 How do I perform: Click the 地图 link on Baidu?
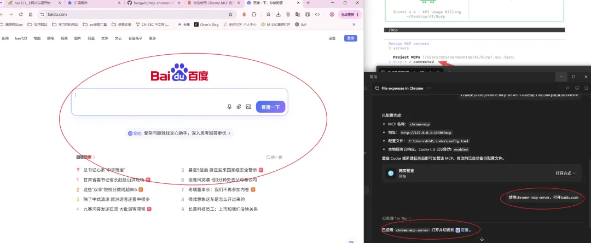[x=37, y=38]
